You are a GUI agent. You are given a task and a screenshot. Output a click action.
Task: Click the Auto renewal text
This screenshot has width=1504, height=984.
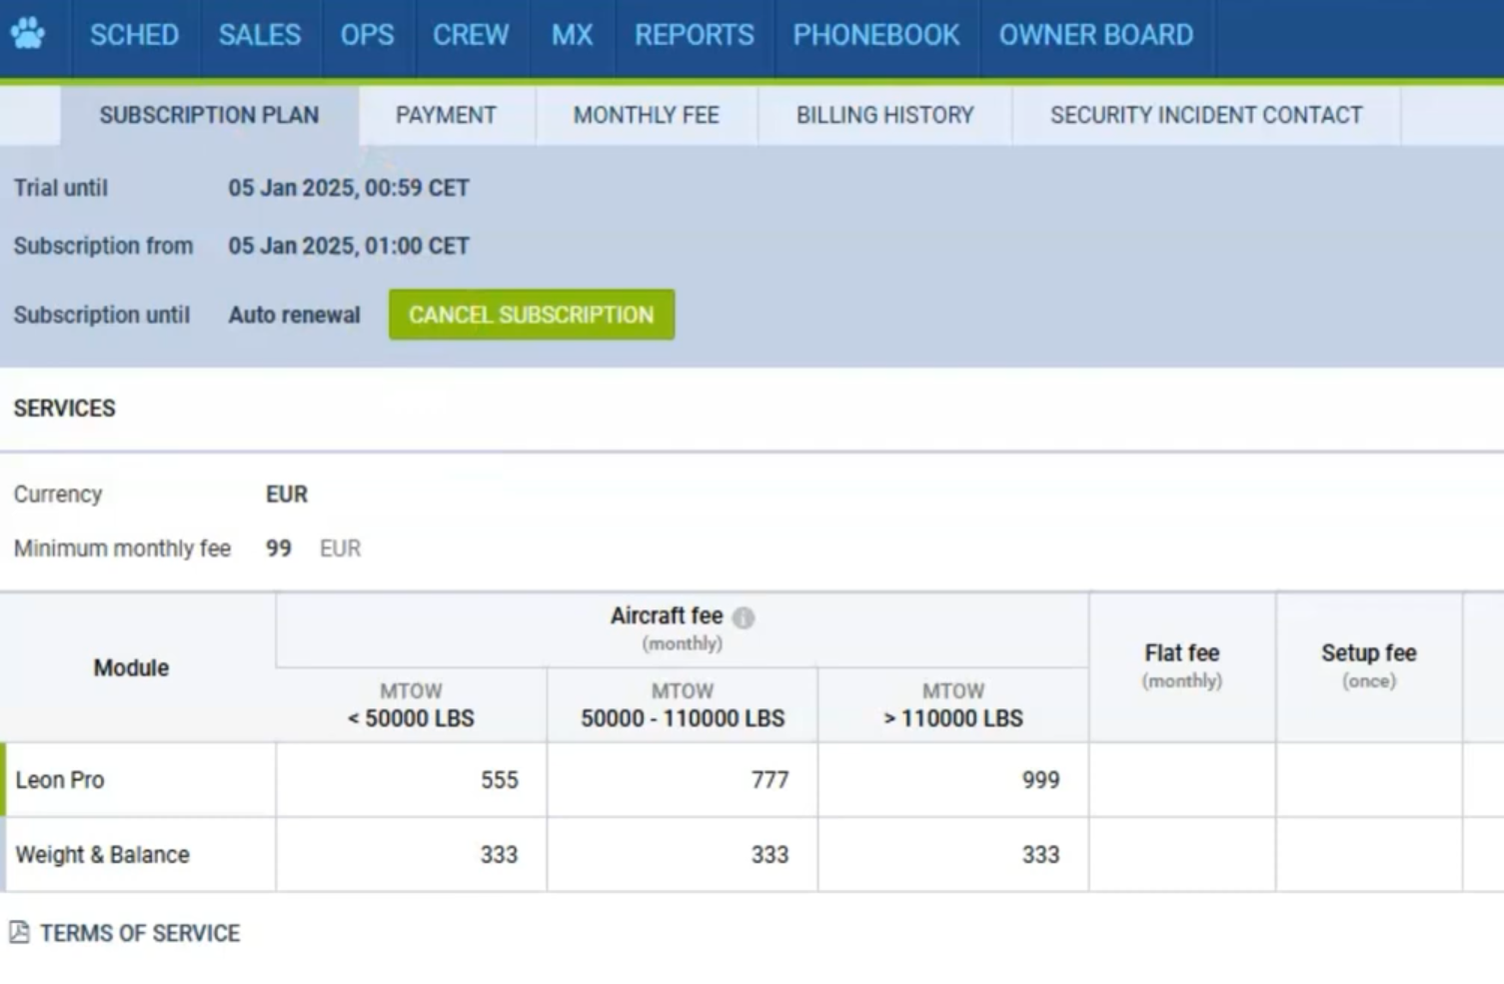pos(295,315)
